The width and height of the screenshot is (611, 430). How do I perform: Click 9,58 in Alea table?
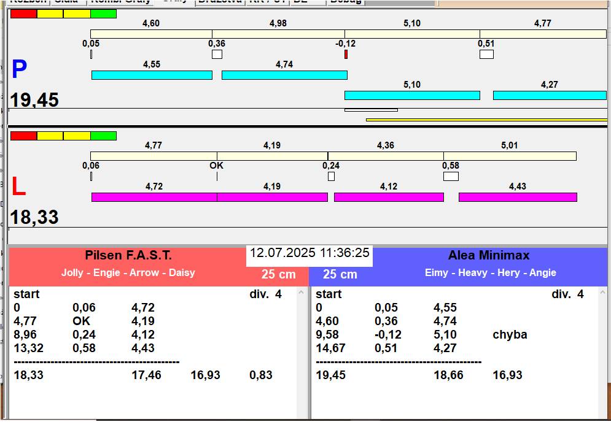pos(327,335)
